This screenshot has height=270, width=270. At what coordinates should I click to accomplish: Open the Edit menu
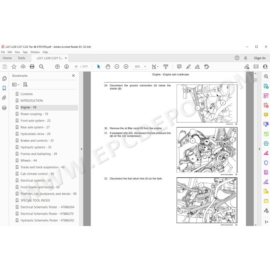pyautogui.click(x=10, y=52)
